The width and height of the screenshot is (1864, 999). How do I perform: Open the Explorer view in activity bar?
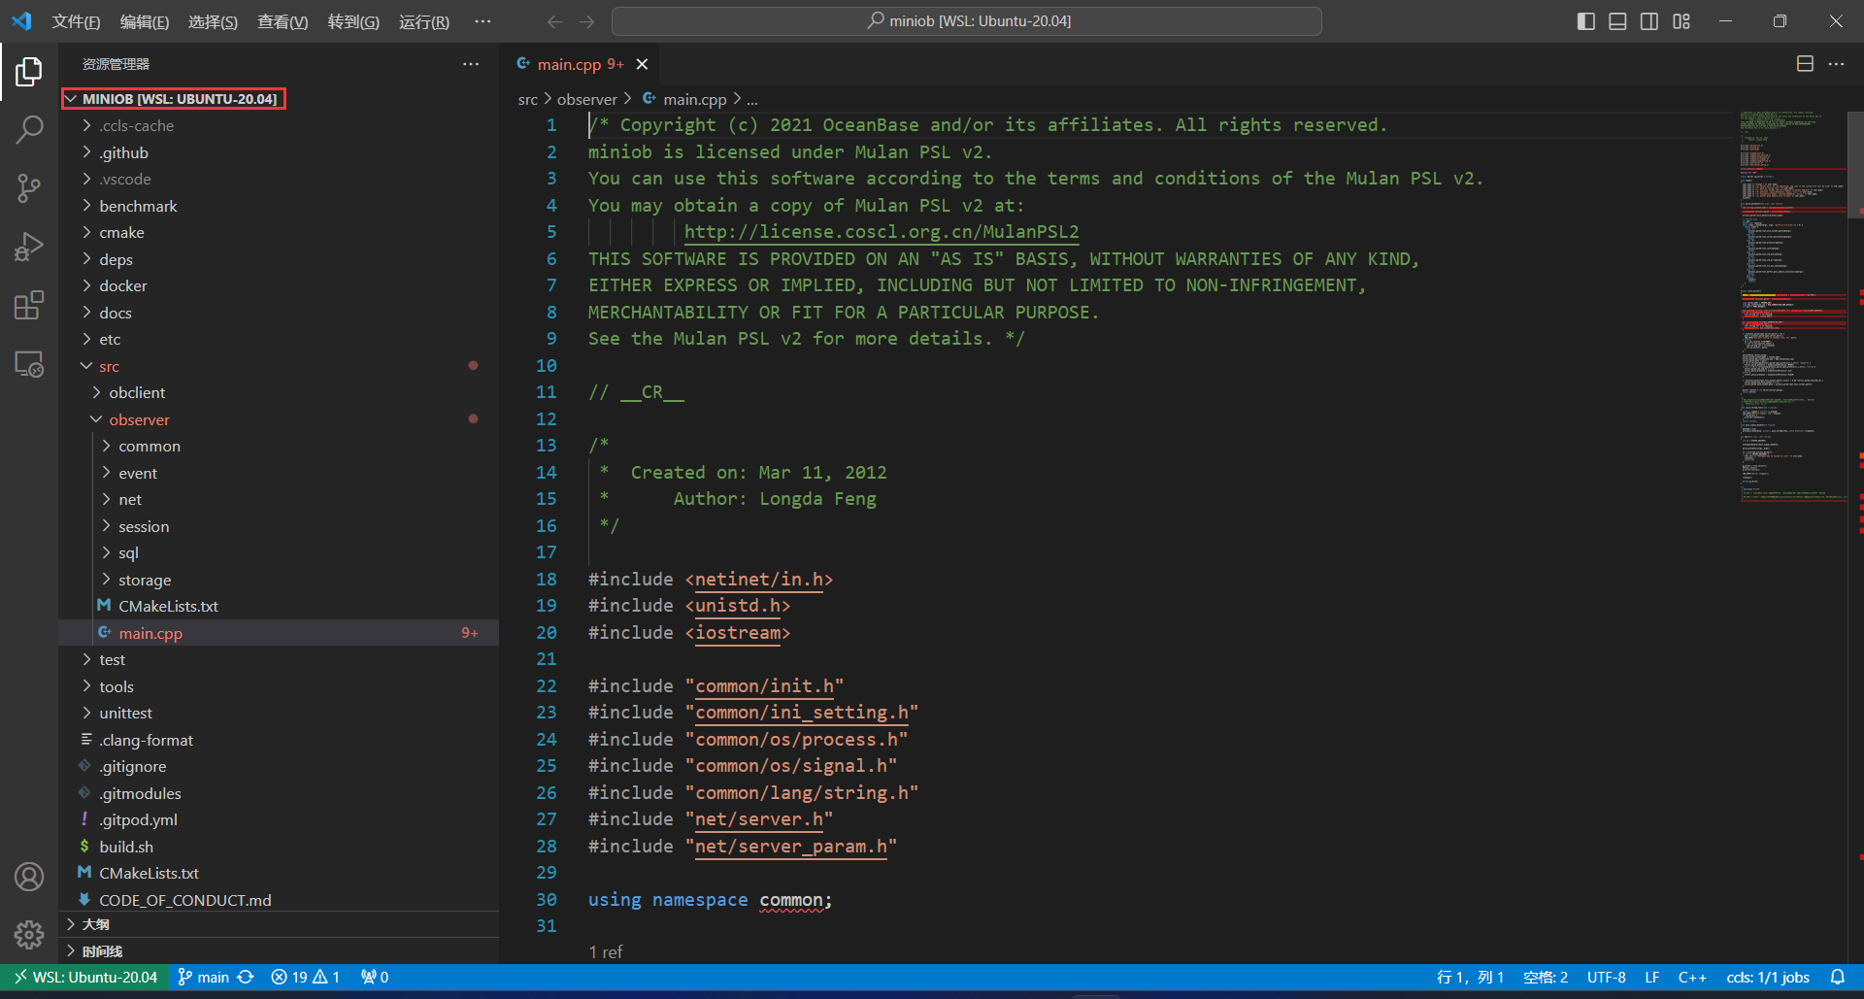pos(29,72)
